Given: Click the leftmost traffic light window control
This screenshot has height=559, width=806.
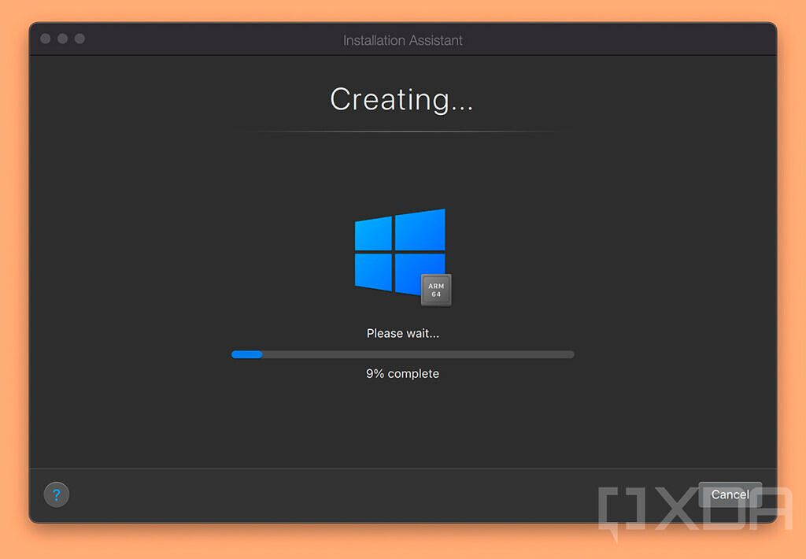Looking at the screenshot, I should (46, 37).
